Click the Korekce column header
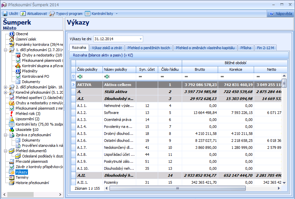Screen dimensions: 295x199 pyautogui.click(x=236, y=69)
